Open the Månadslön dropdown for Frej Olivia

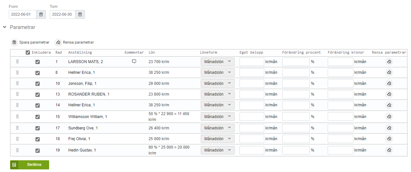tap(217, 139)
